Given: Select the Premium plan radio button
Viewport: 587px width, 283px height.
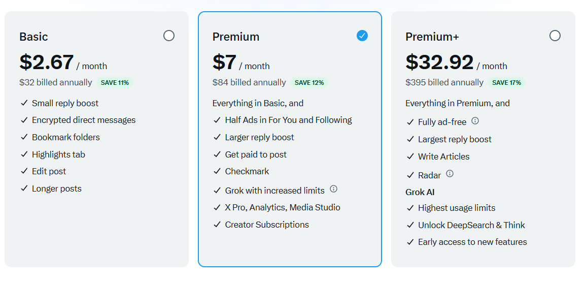Looking at the screenshot, I should coord(362,36).
